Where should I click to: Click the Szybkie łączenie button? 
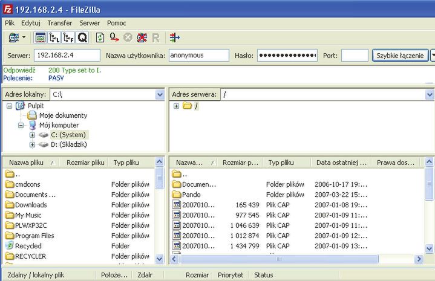tap(400, 56)
